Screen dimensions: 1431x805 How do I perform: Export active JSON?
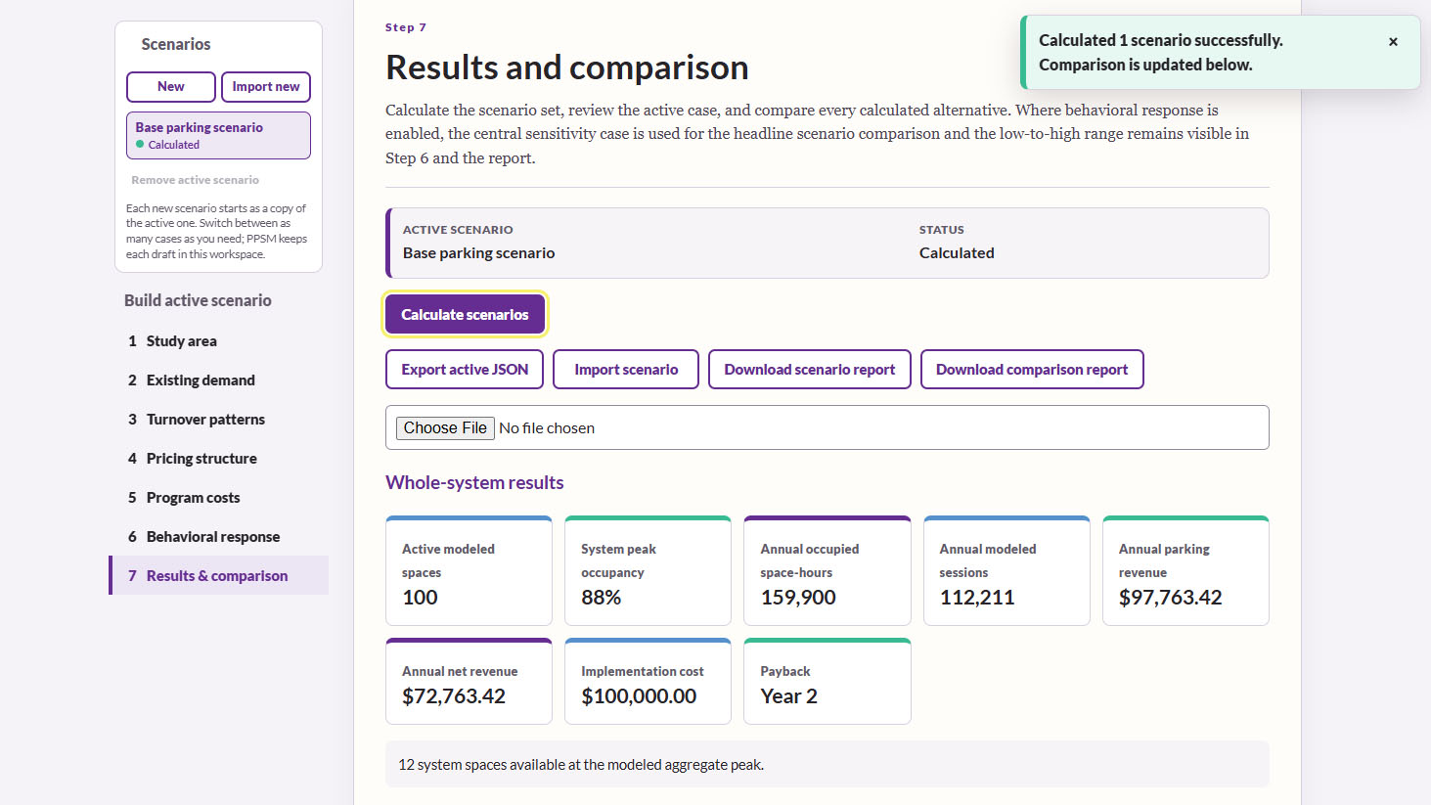pos(465,370)
